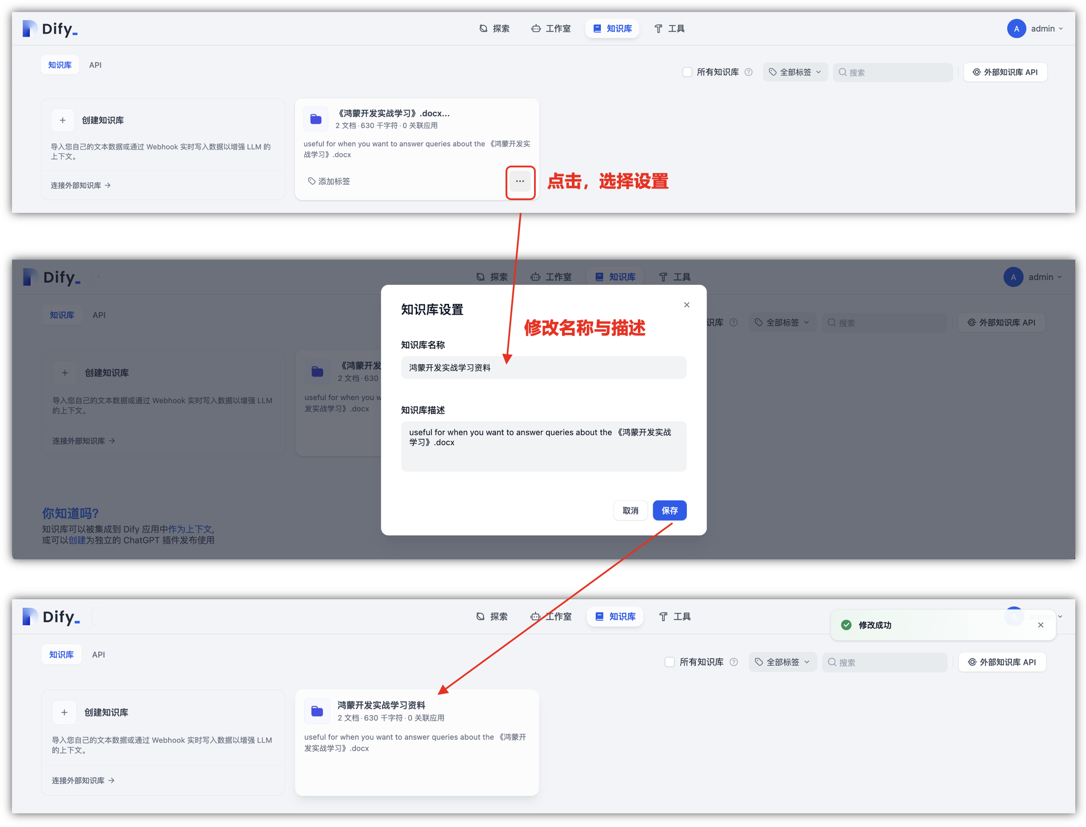Follow dimmed 连接外部知识库 link in middle screenshot
1086x827 pixels.
point(83,441)
